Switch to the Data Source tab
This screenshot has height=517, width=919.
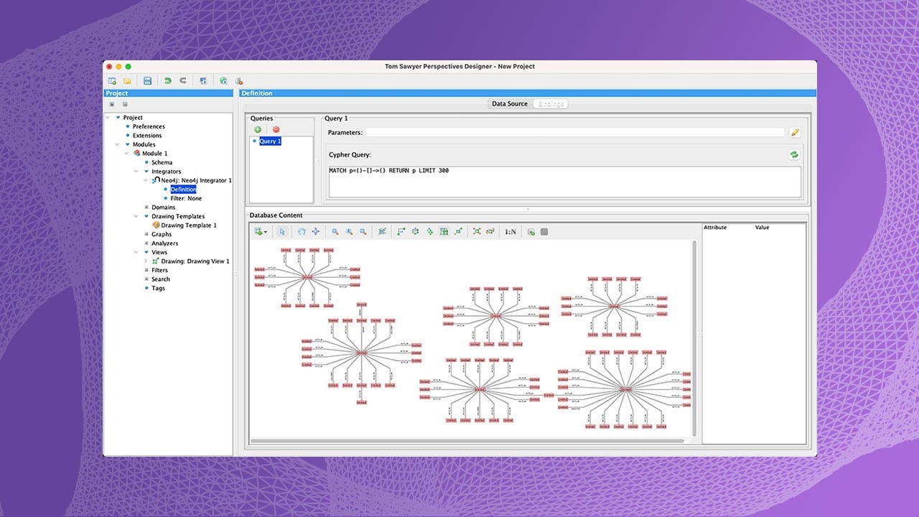pyautogui.click(x=510, y=104)
